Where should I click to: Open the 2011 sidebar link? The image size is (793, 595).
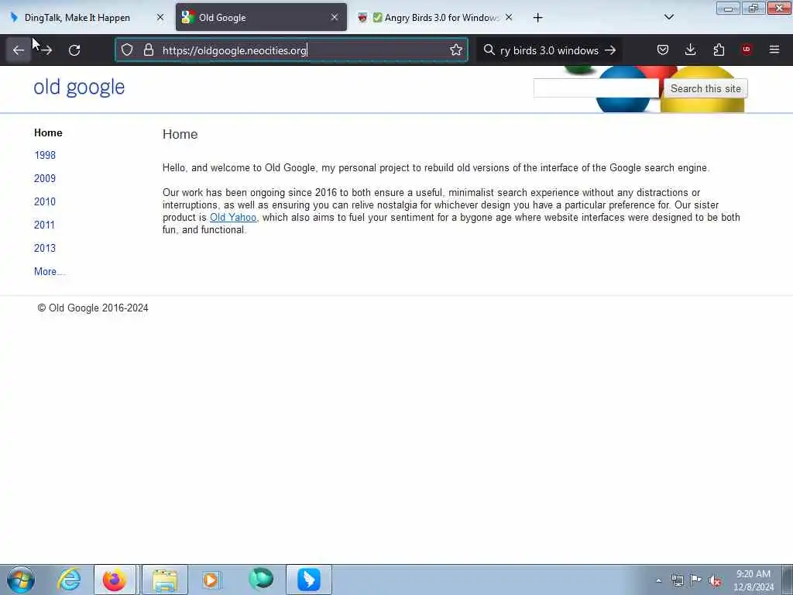(44, 225)
